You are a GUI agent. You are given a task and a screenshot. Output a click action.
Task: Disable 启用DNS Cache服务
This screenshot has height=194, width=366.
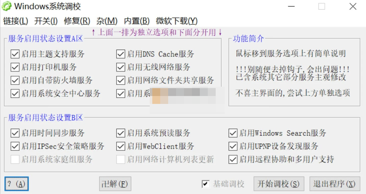121,54
